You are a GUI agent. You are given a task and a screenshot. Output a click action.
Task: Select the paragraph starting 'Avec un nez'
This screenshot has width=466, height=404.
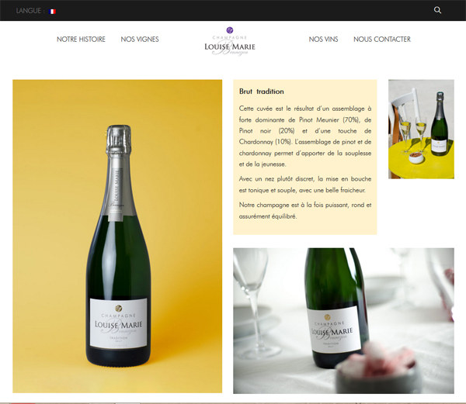click(x=305, y=185)
